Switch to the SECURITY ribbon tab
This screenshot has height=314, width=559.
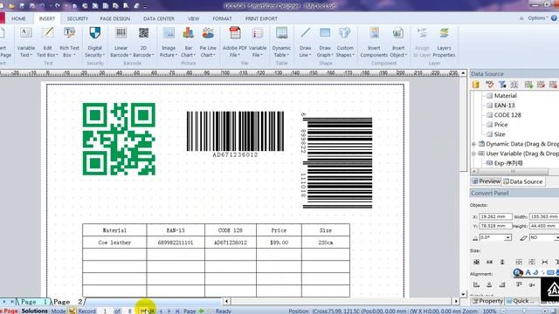click(x=78, y=18)
